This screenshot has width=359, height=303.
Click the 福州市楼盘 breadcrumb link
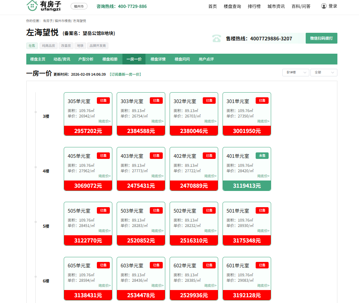[63, 21]
